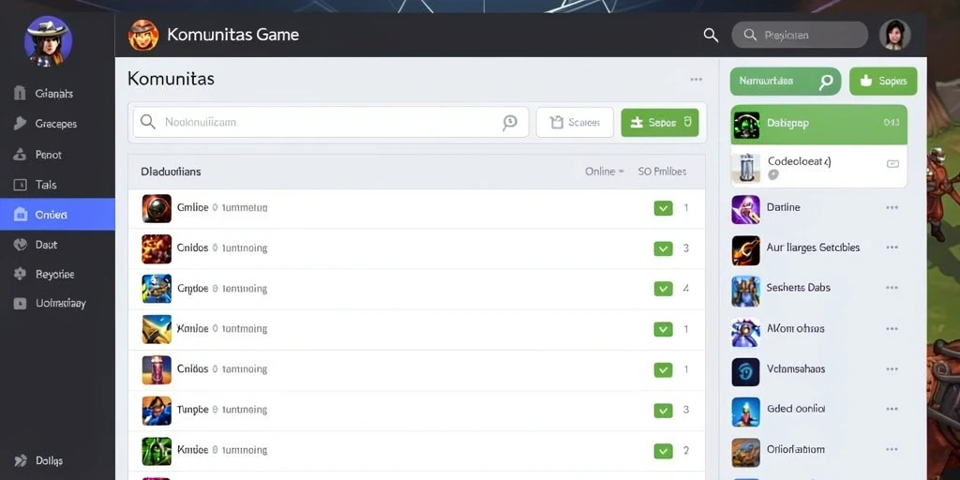Open the Online filter dropdown
The image size is (960, 480).
coord(605,172)
